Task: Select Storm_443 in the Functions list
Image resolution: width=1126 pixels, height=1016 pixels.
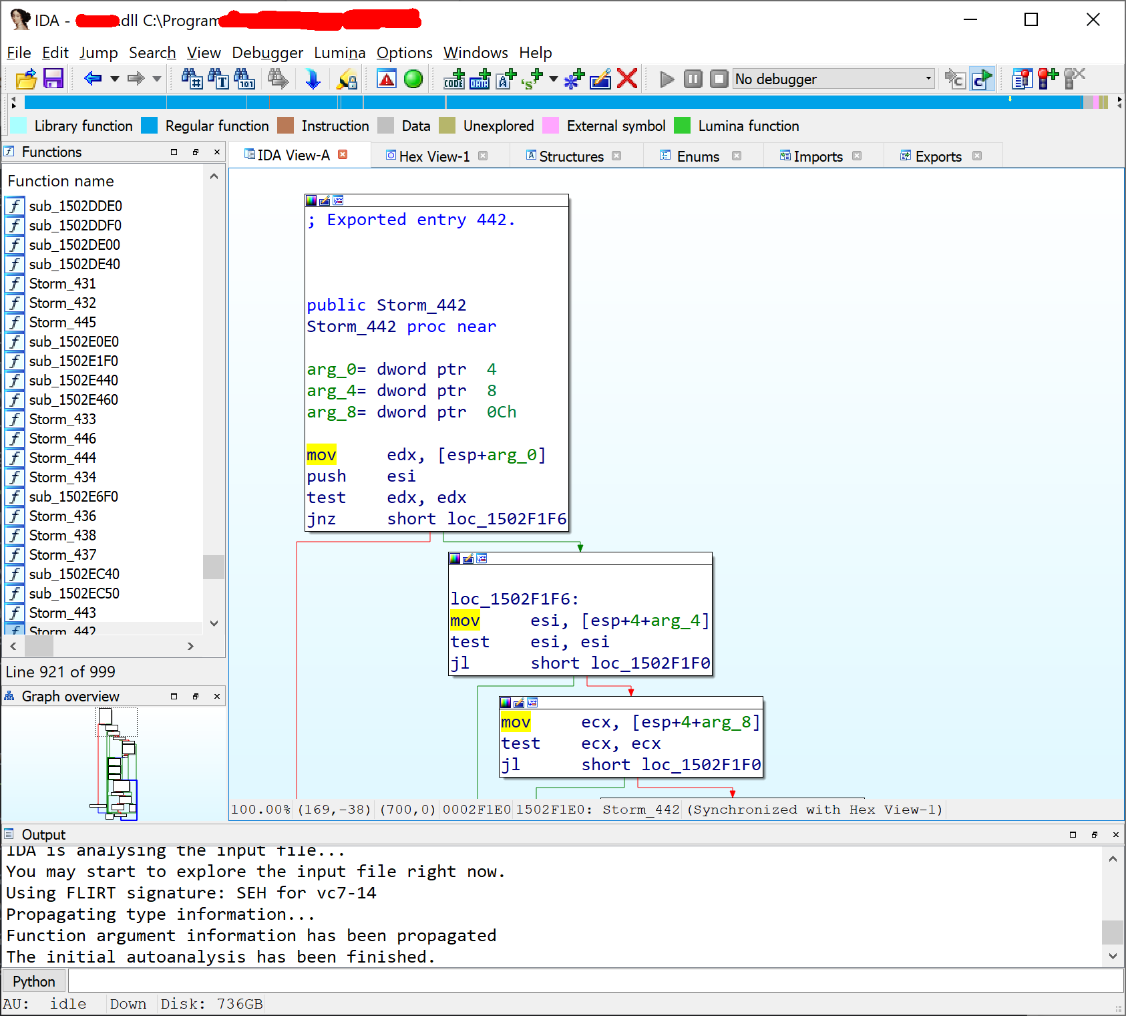Action: [63, 613]
